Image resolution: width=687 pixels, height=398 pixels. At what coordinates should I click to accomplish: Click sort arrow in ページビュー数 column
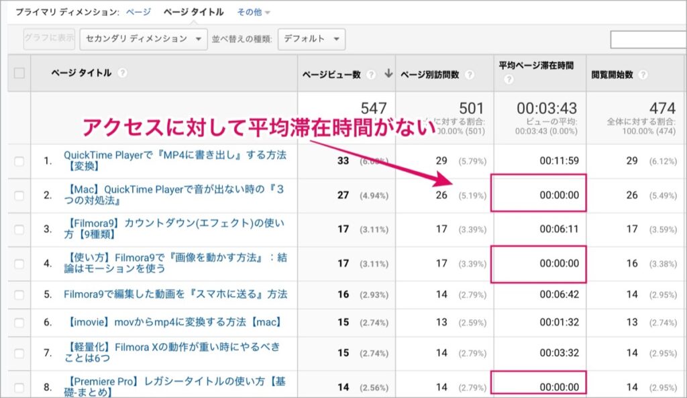click(x=388, y=74)
